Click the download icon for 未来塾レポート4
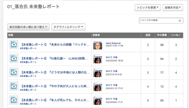Screen dimensions: 189x108 click(14, 58)
